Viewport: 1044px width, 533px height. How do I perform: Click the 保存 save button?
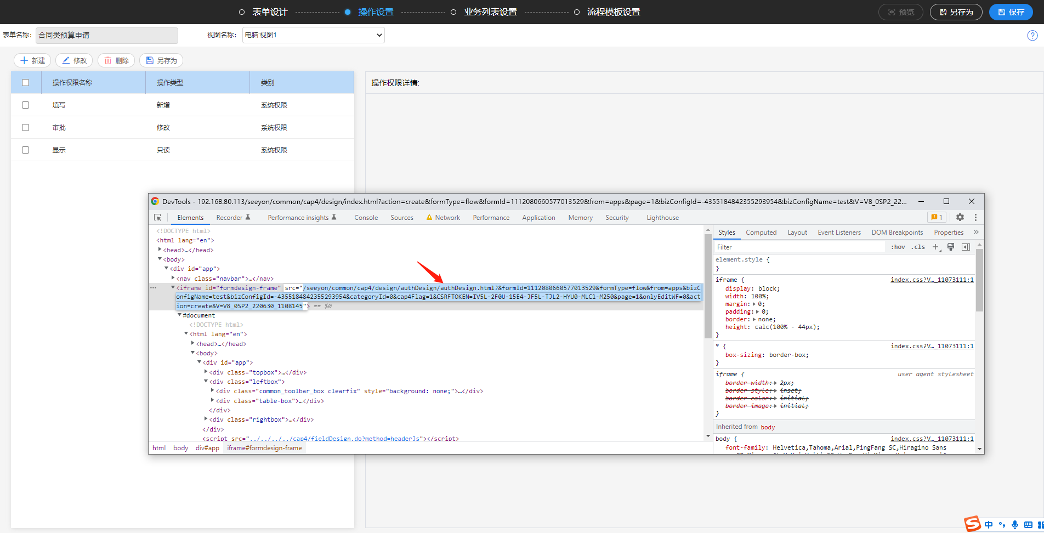pos(1011,12)
